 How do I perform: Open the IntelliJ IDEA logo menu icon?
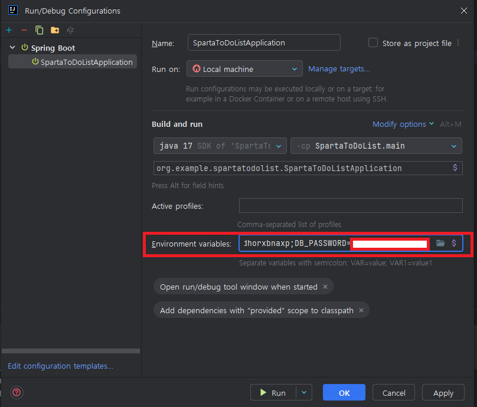13,11
